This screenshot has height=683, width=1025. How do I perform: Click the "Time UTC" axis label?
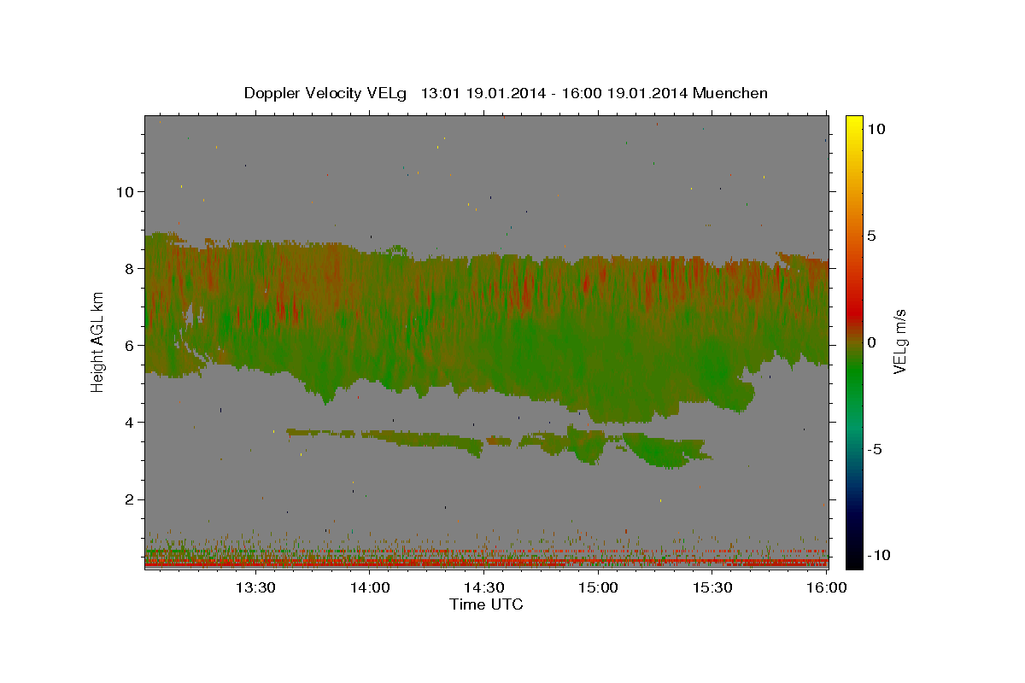pyautogui.click(x=486, y=604)
